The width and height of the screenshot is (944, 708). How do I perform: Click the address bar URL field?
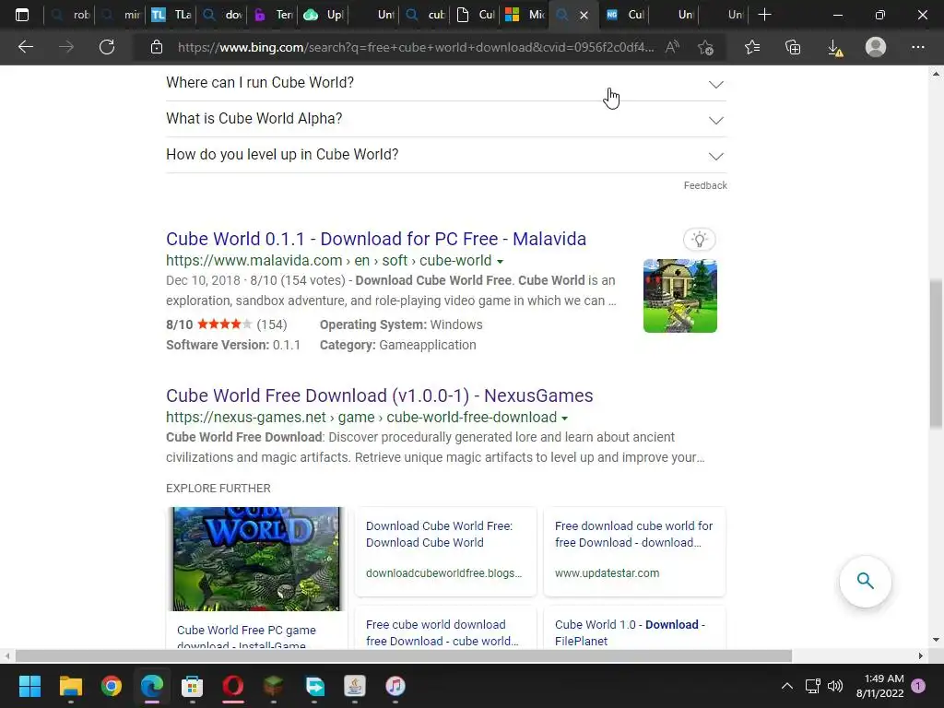(x=416, y=47)
